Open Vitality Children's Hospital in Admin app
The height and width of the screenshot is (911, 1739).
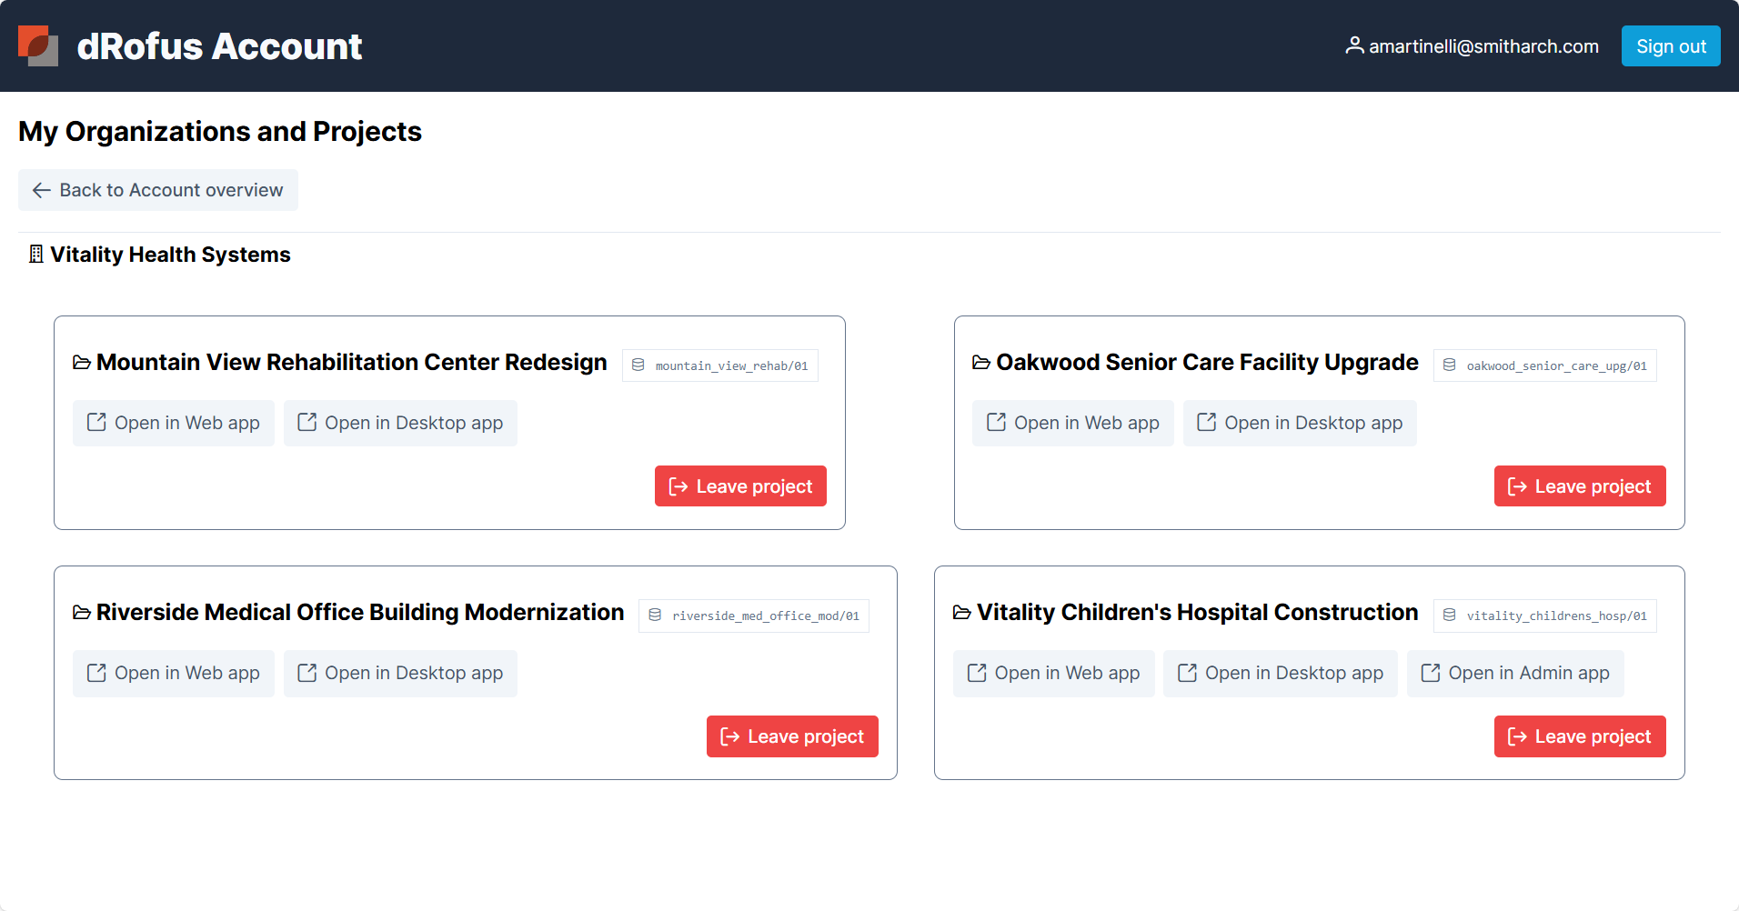point(1514,673)
